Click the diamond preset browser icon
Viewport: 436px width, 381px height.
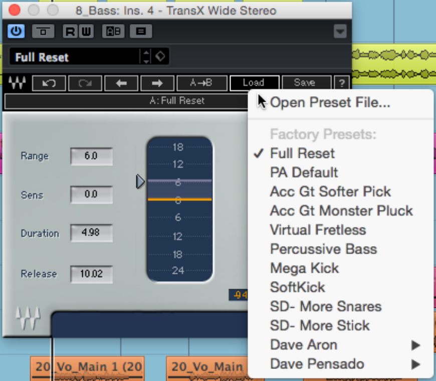[x=160, y=57]
